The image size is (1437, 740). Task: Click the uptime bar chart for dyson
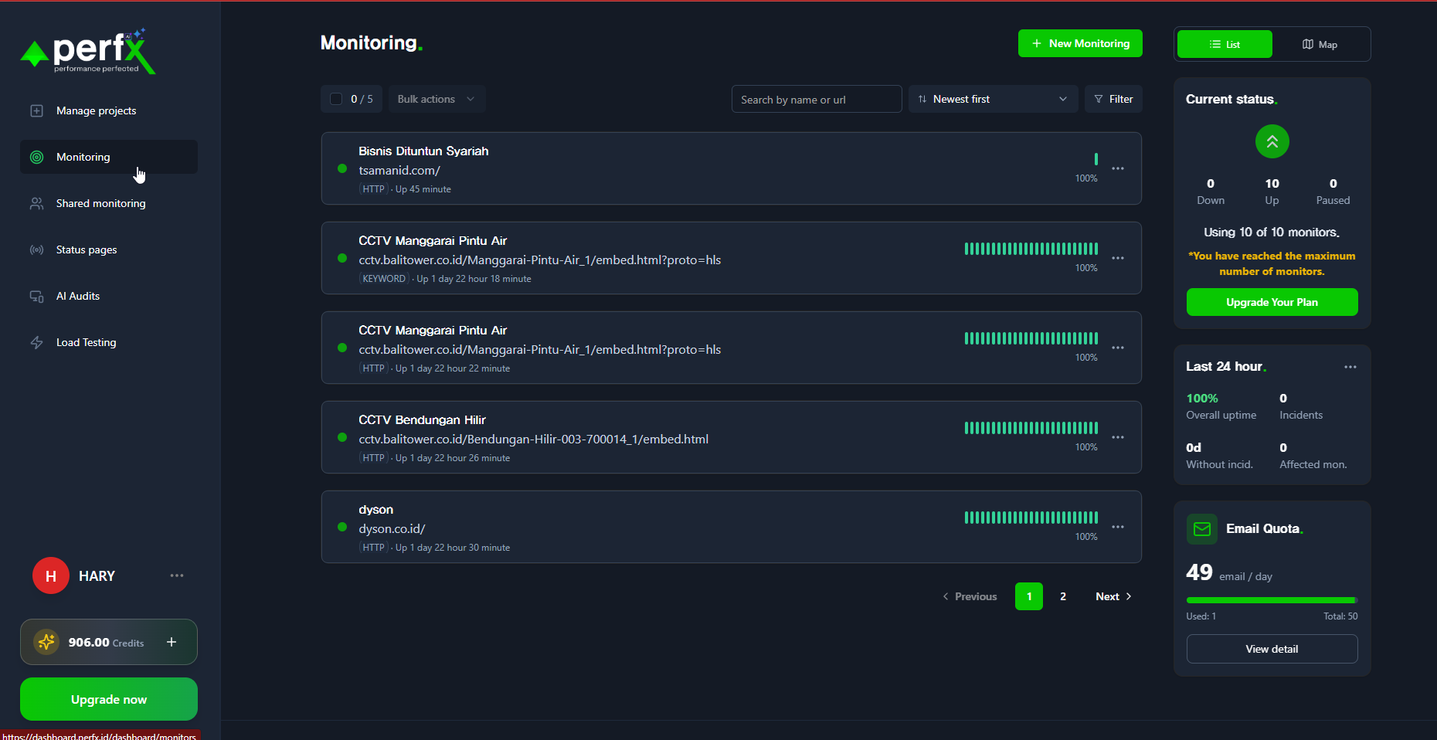pyautogui.click(x=1031, y=518)
